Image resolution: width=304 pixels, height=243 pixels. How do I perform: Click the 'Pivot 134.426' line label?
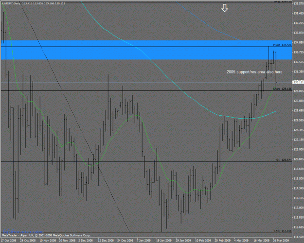[282, 45]
